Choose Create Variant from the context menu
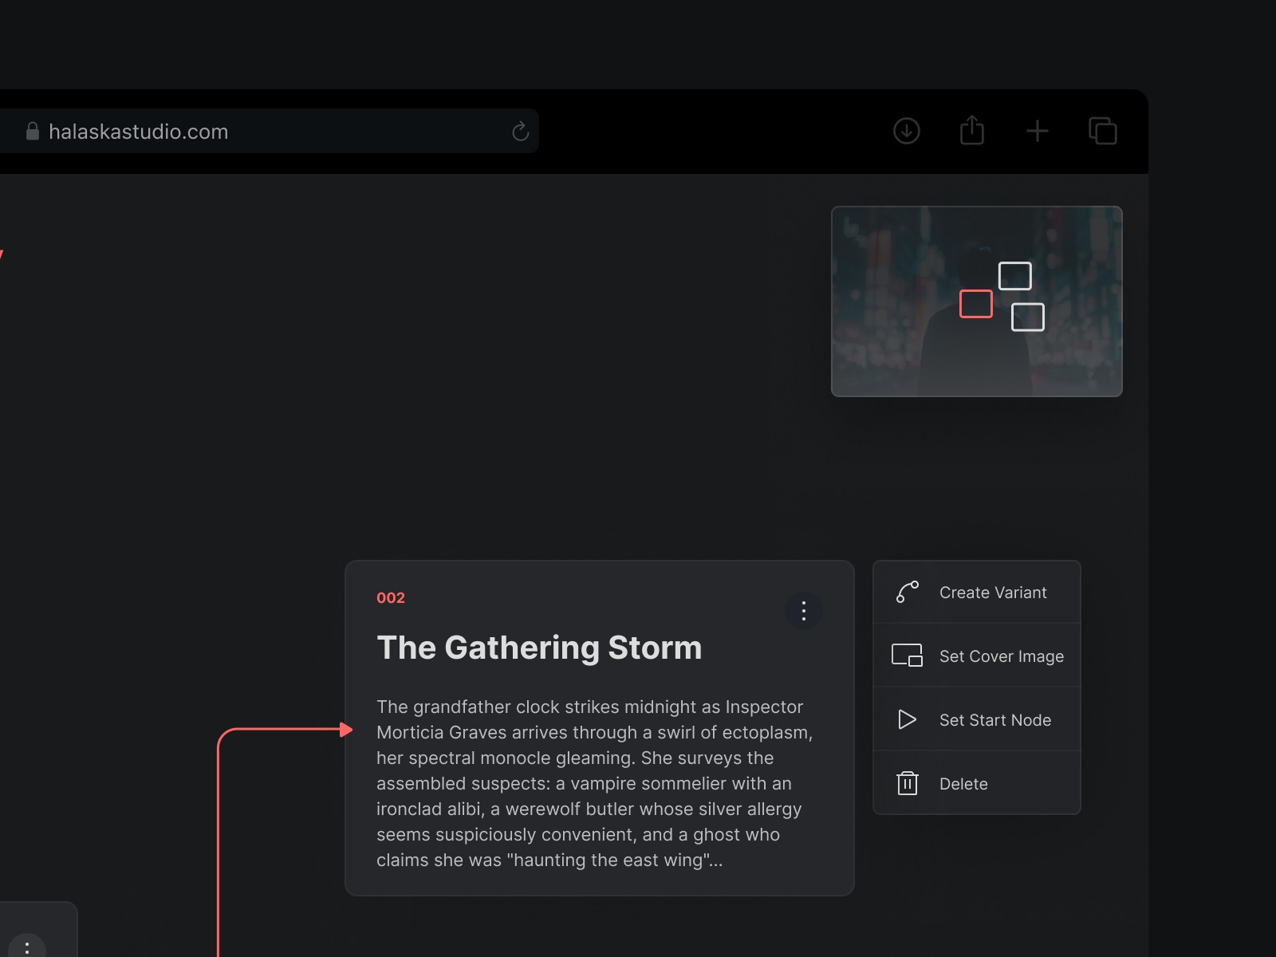1276x957 pixels. coord(977,593)
